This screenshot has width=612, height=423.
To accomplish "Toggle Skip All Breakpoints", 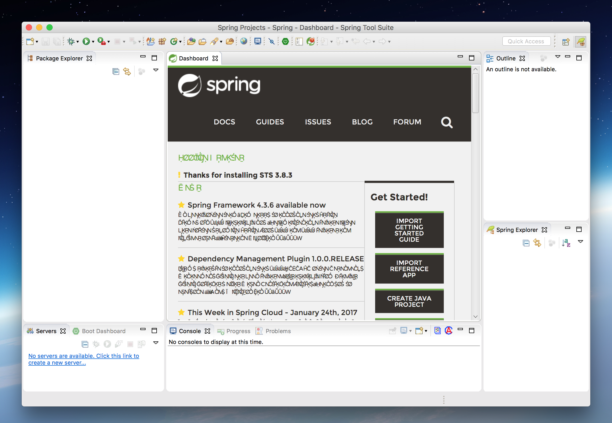I will (271, 42).
